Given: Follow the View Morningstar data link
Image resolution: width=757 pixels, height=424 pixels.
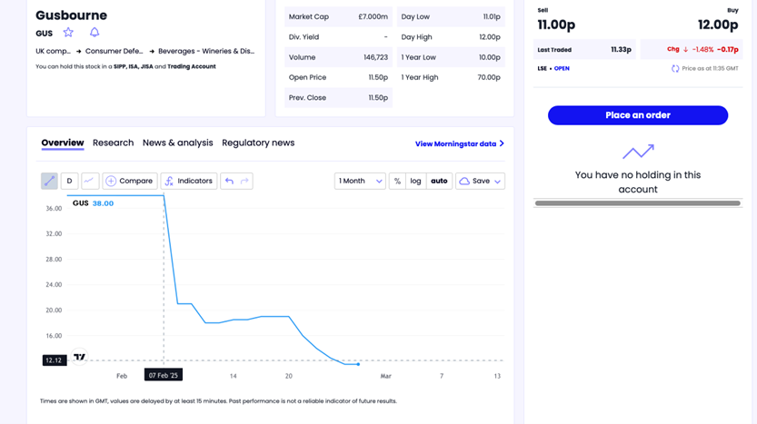Looking at the screenshot, I should [460, 143].
